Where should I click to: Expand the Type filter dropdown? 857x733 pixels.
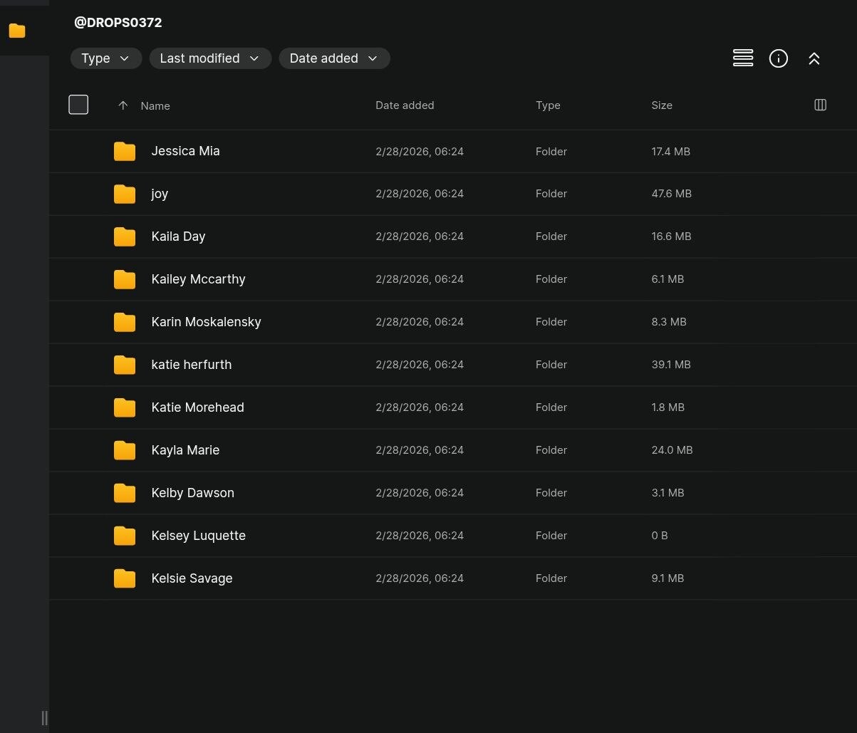click(x=105, y=58)
